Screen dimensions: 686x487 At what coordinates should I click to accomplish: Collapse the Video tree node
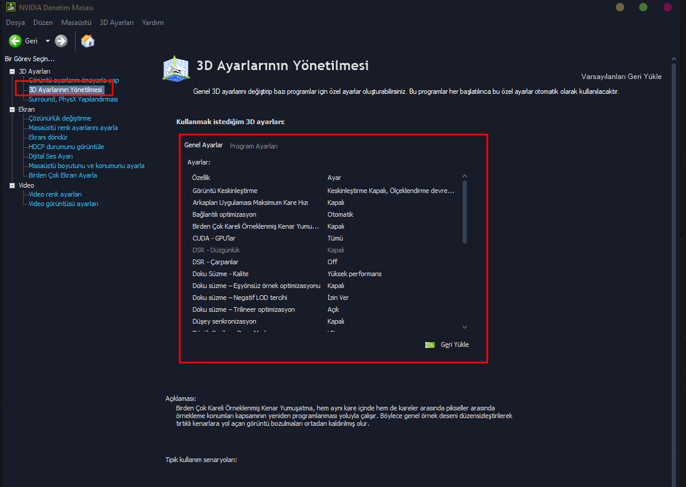[12, 185]
